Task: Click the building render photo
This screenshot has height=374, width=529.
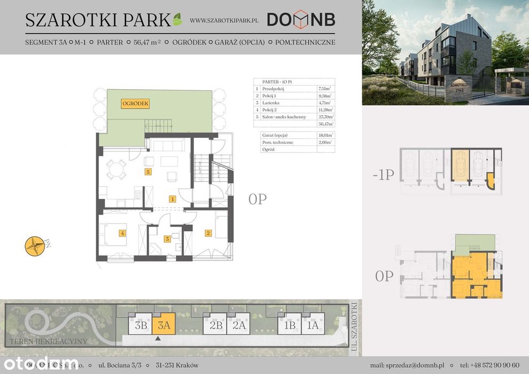Action: 445,52
